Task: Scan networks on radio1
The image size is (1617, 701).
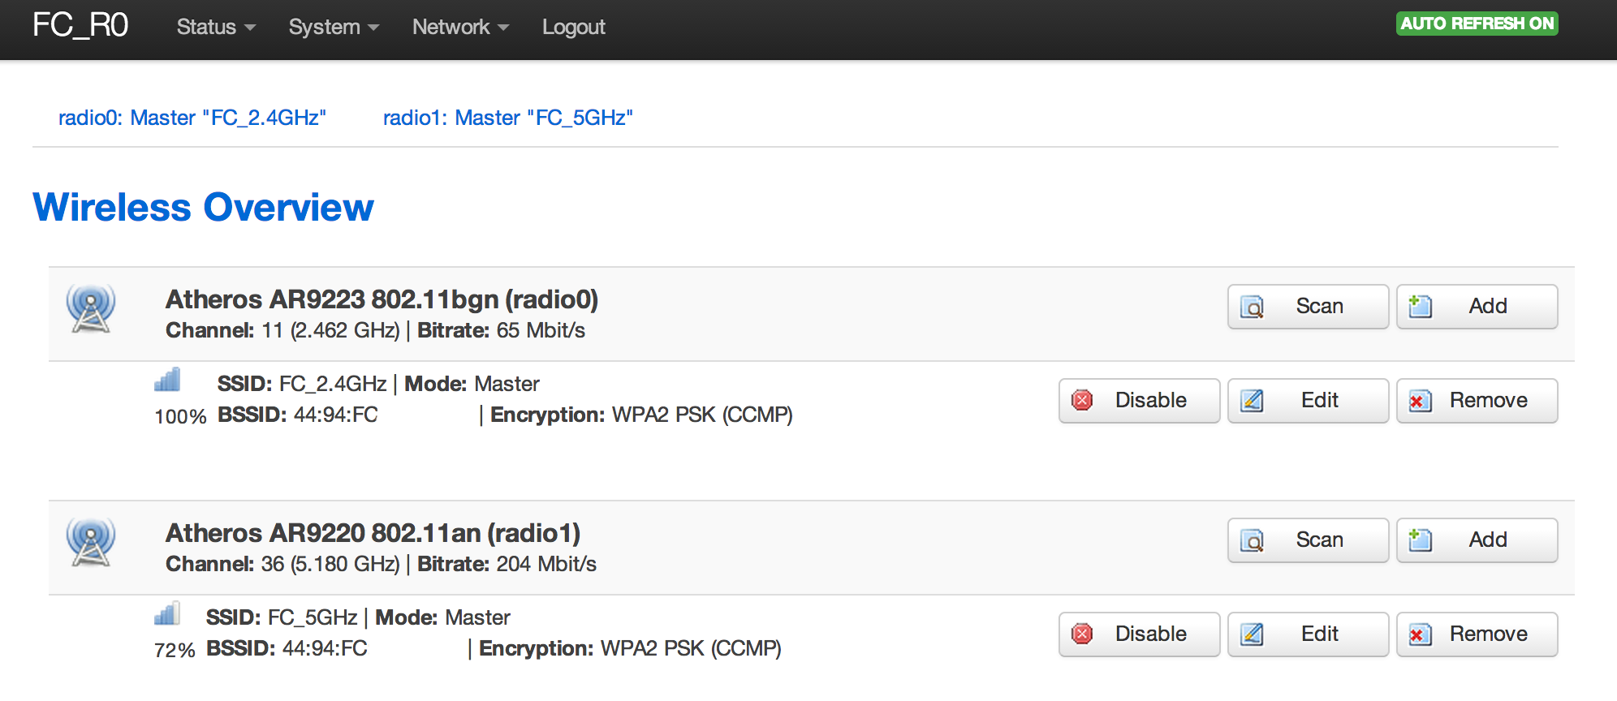Action: [x=1307, y=540]
